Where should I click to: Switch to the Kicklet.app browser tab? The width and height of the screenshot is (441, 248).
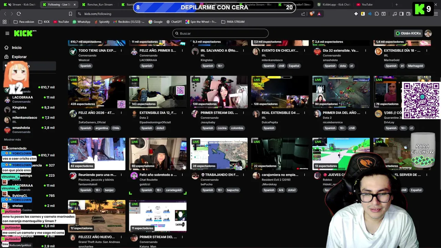click(334, 4)
